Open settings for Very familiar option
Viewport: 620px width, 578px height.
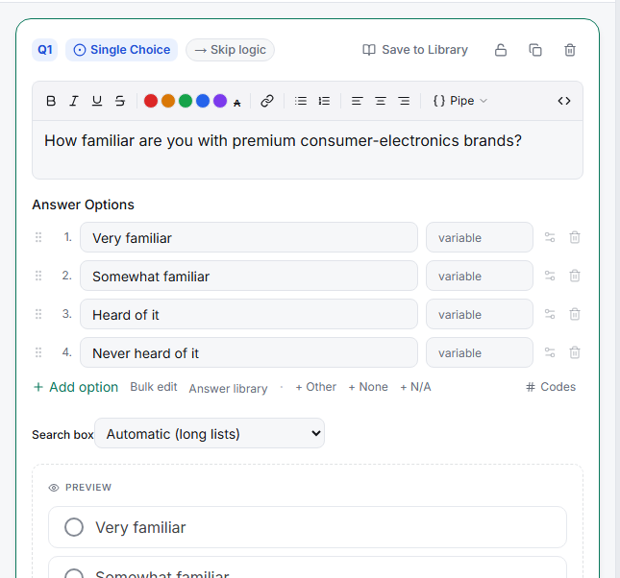coord(550,237)
